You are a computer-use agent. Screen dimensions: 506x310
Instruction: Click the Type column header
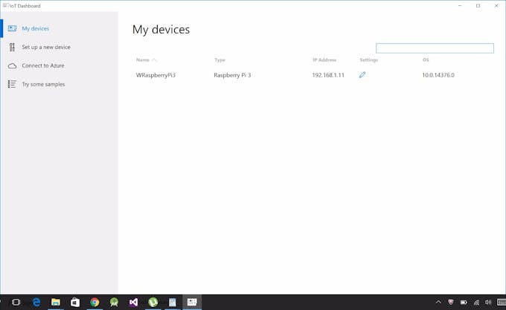pyautogui.click(x=220, y=60)
